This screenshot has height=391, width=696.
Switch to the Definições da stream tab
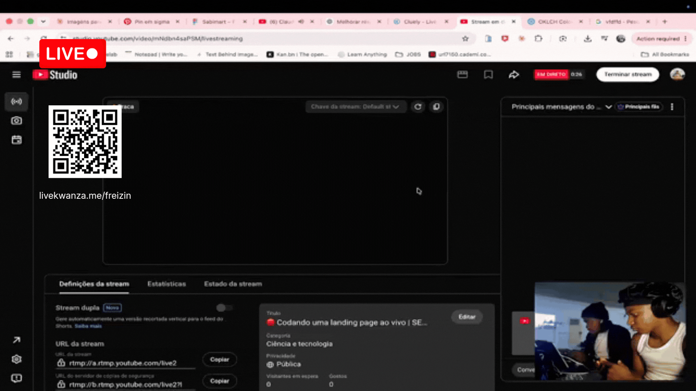point(94,284)
